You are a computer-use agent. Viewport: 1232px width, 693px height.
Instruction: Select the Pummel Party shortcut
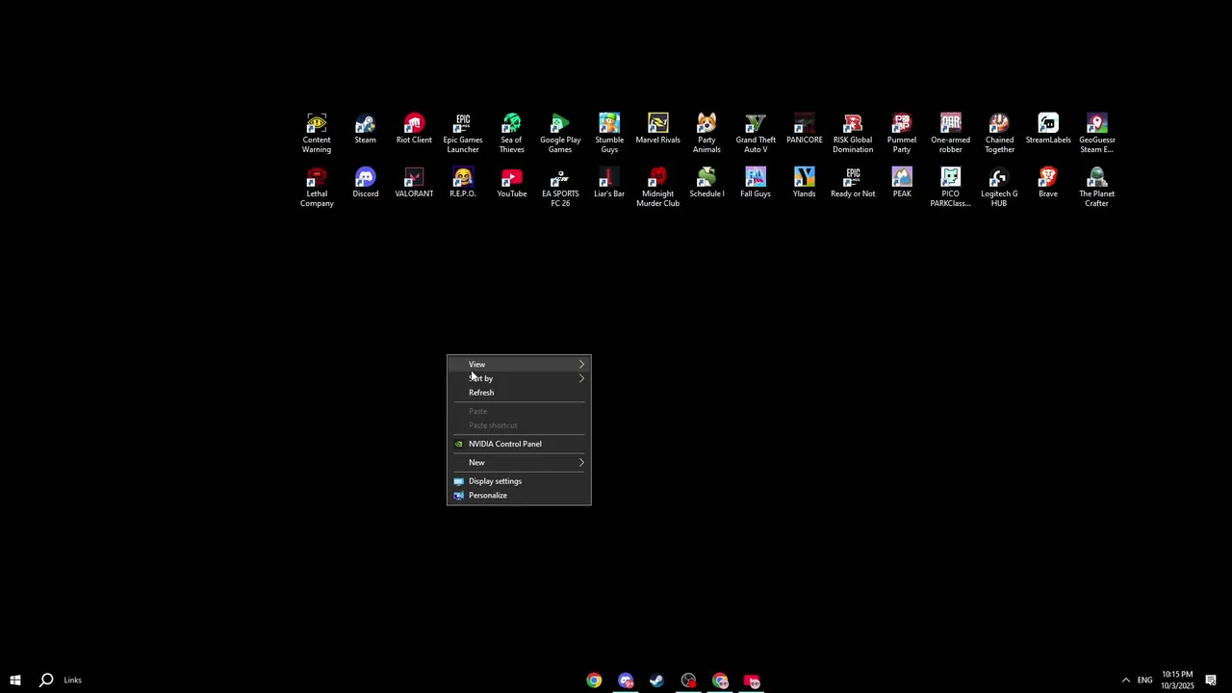pos(902,134)
